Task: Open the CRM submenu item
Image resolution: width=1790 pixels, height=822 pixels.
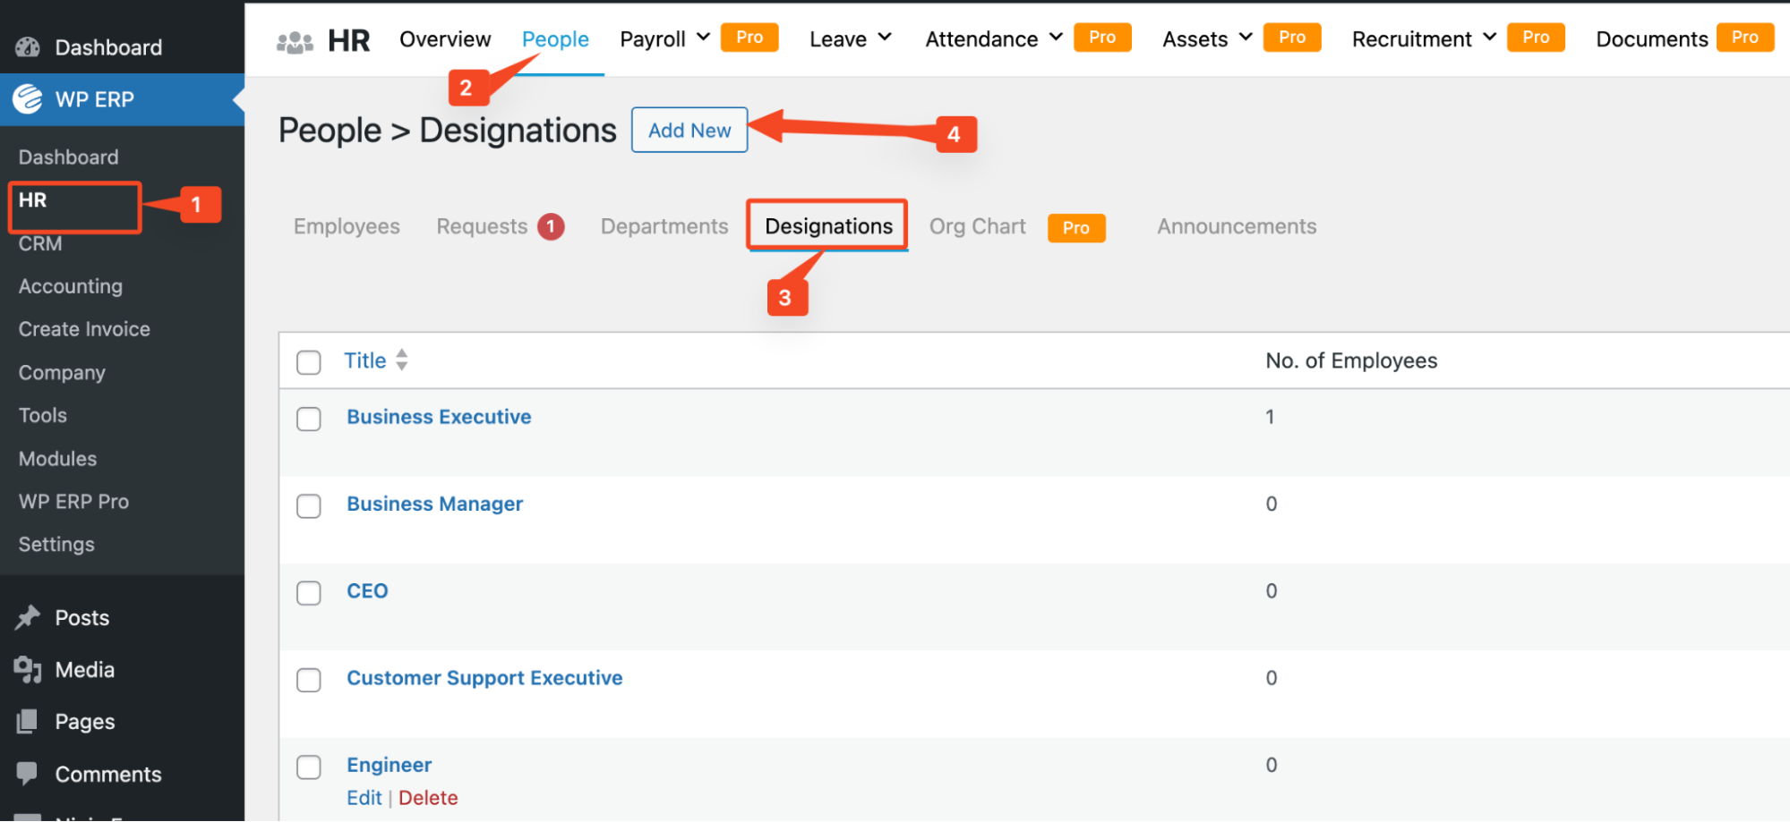Action: point(40,243)
